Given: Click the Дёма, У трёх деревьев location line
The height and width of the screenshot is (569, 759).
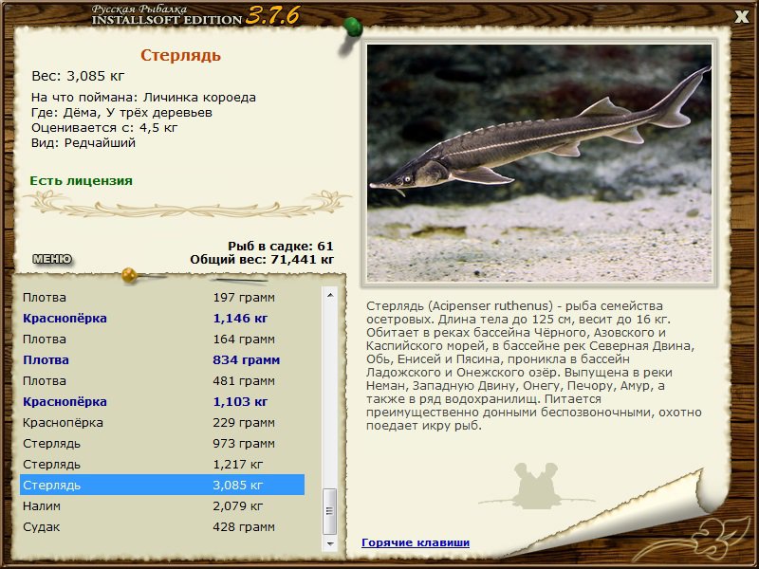Looking at the screenshot, I should [122, 113].
